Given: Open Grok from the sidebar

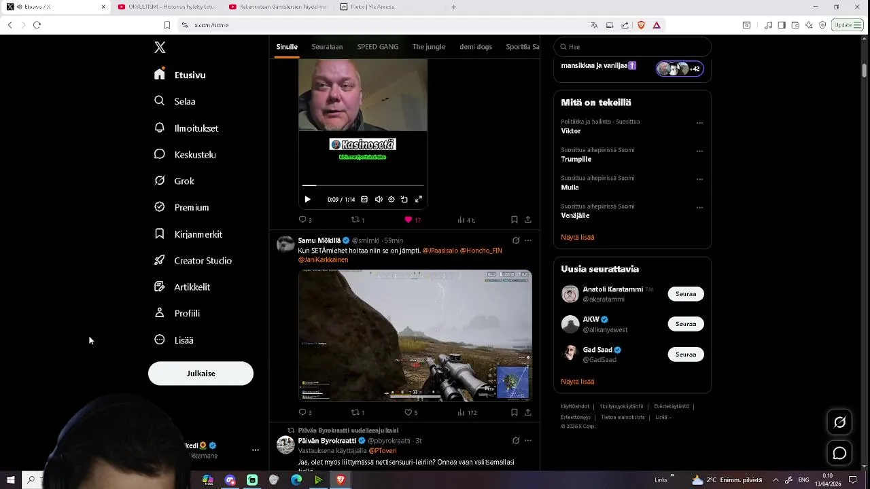Looking at the screenshot, I should tap(175, 181).
